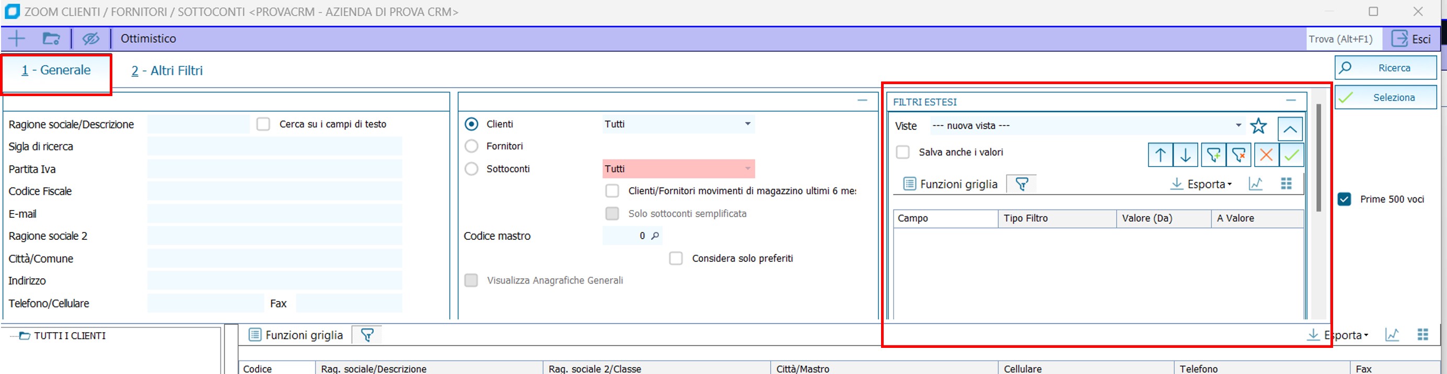This screenshot has width=1447, height=374.
Task: Click the chevron-up collapse button beside Viste
Action: point(1290,129)
